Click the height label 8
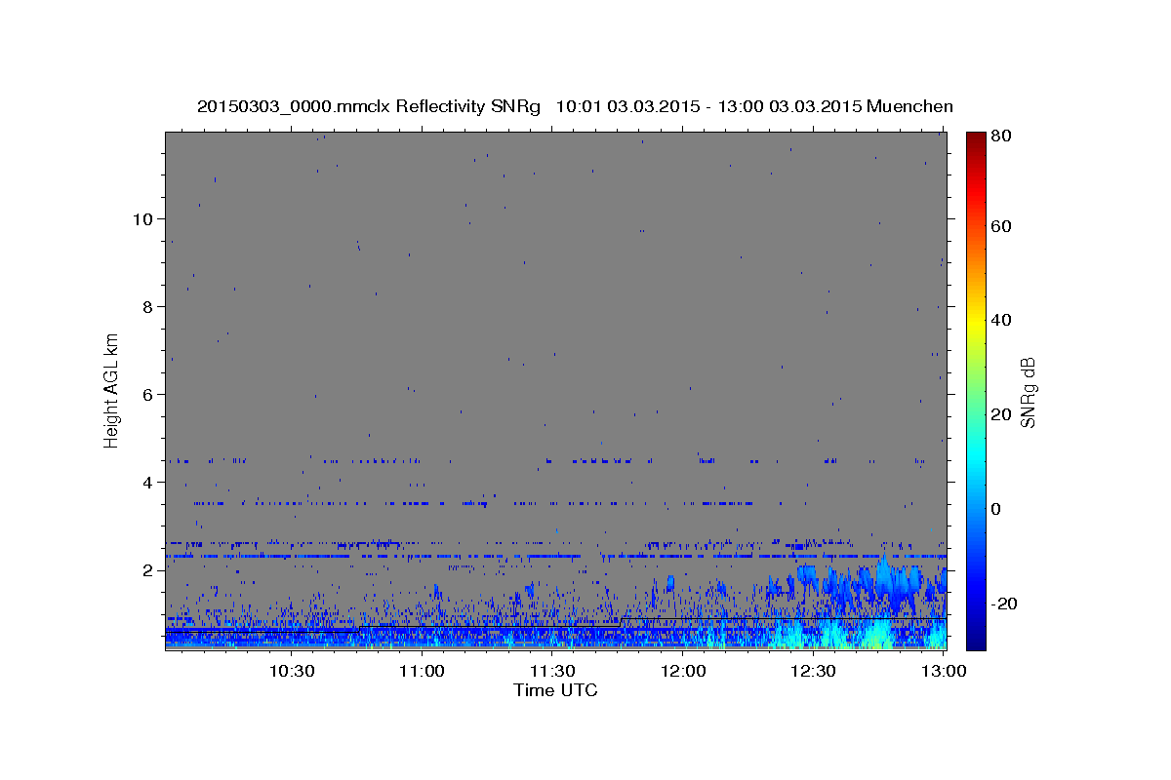Viewport: 1171px width, 780px height. pos(147,306)
